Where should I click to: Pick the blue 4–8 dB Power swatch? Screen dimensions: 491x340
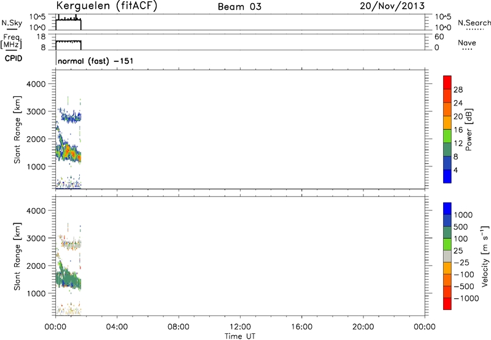point(447,163)
